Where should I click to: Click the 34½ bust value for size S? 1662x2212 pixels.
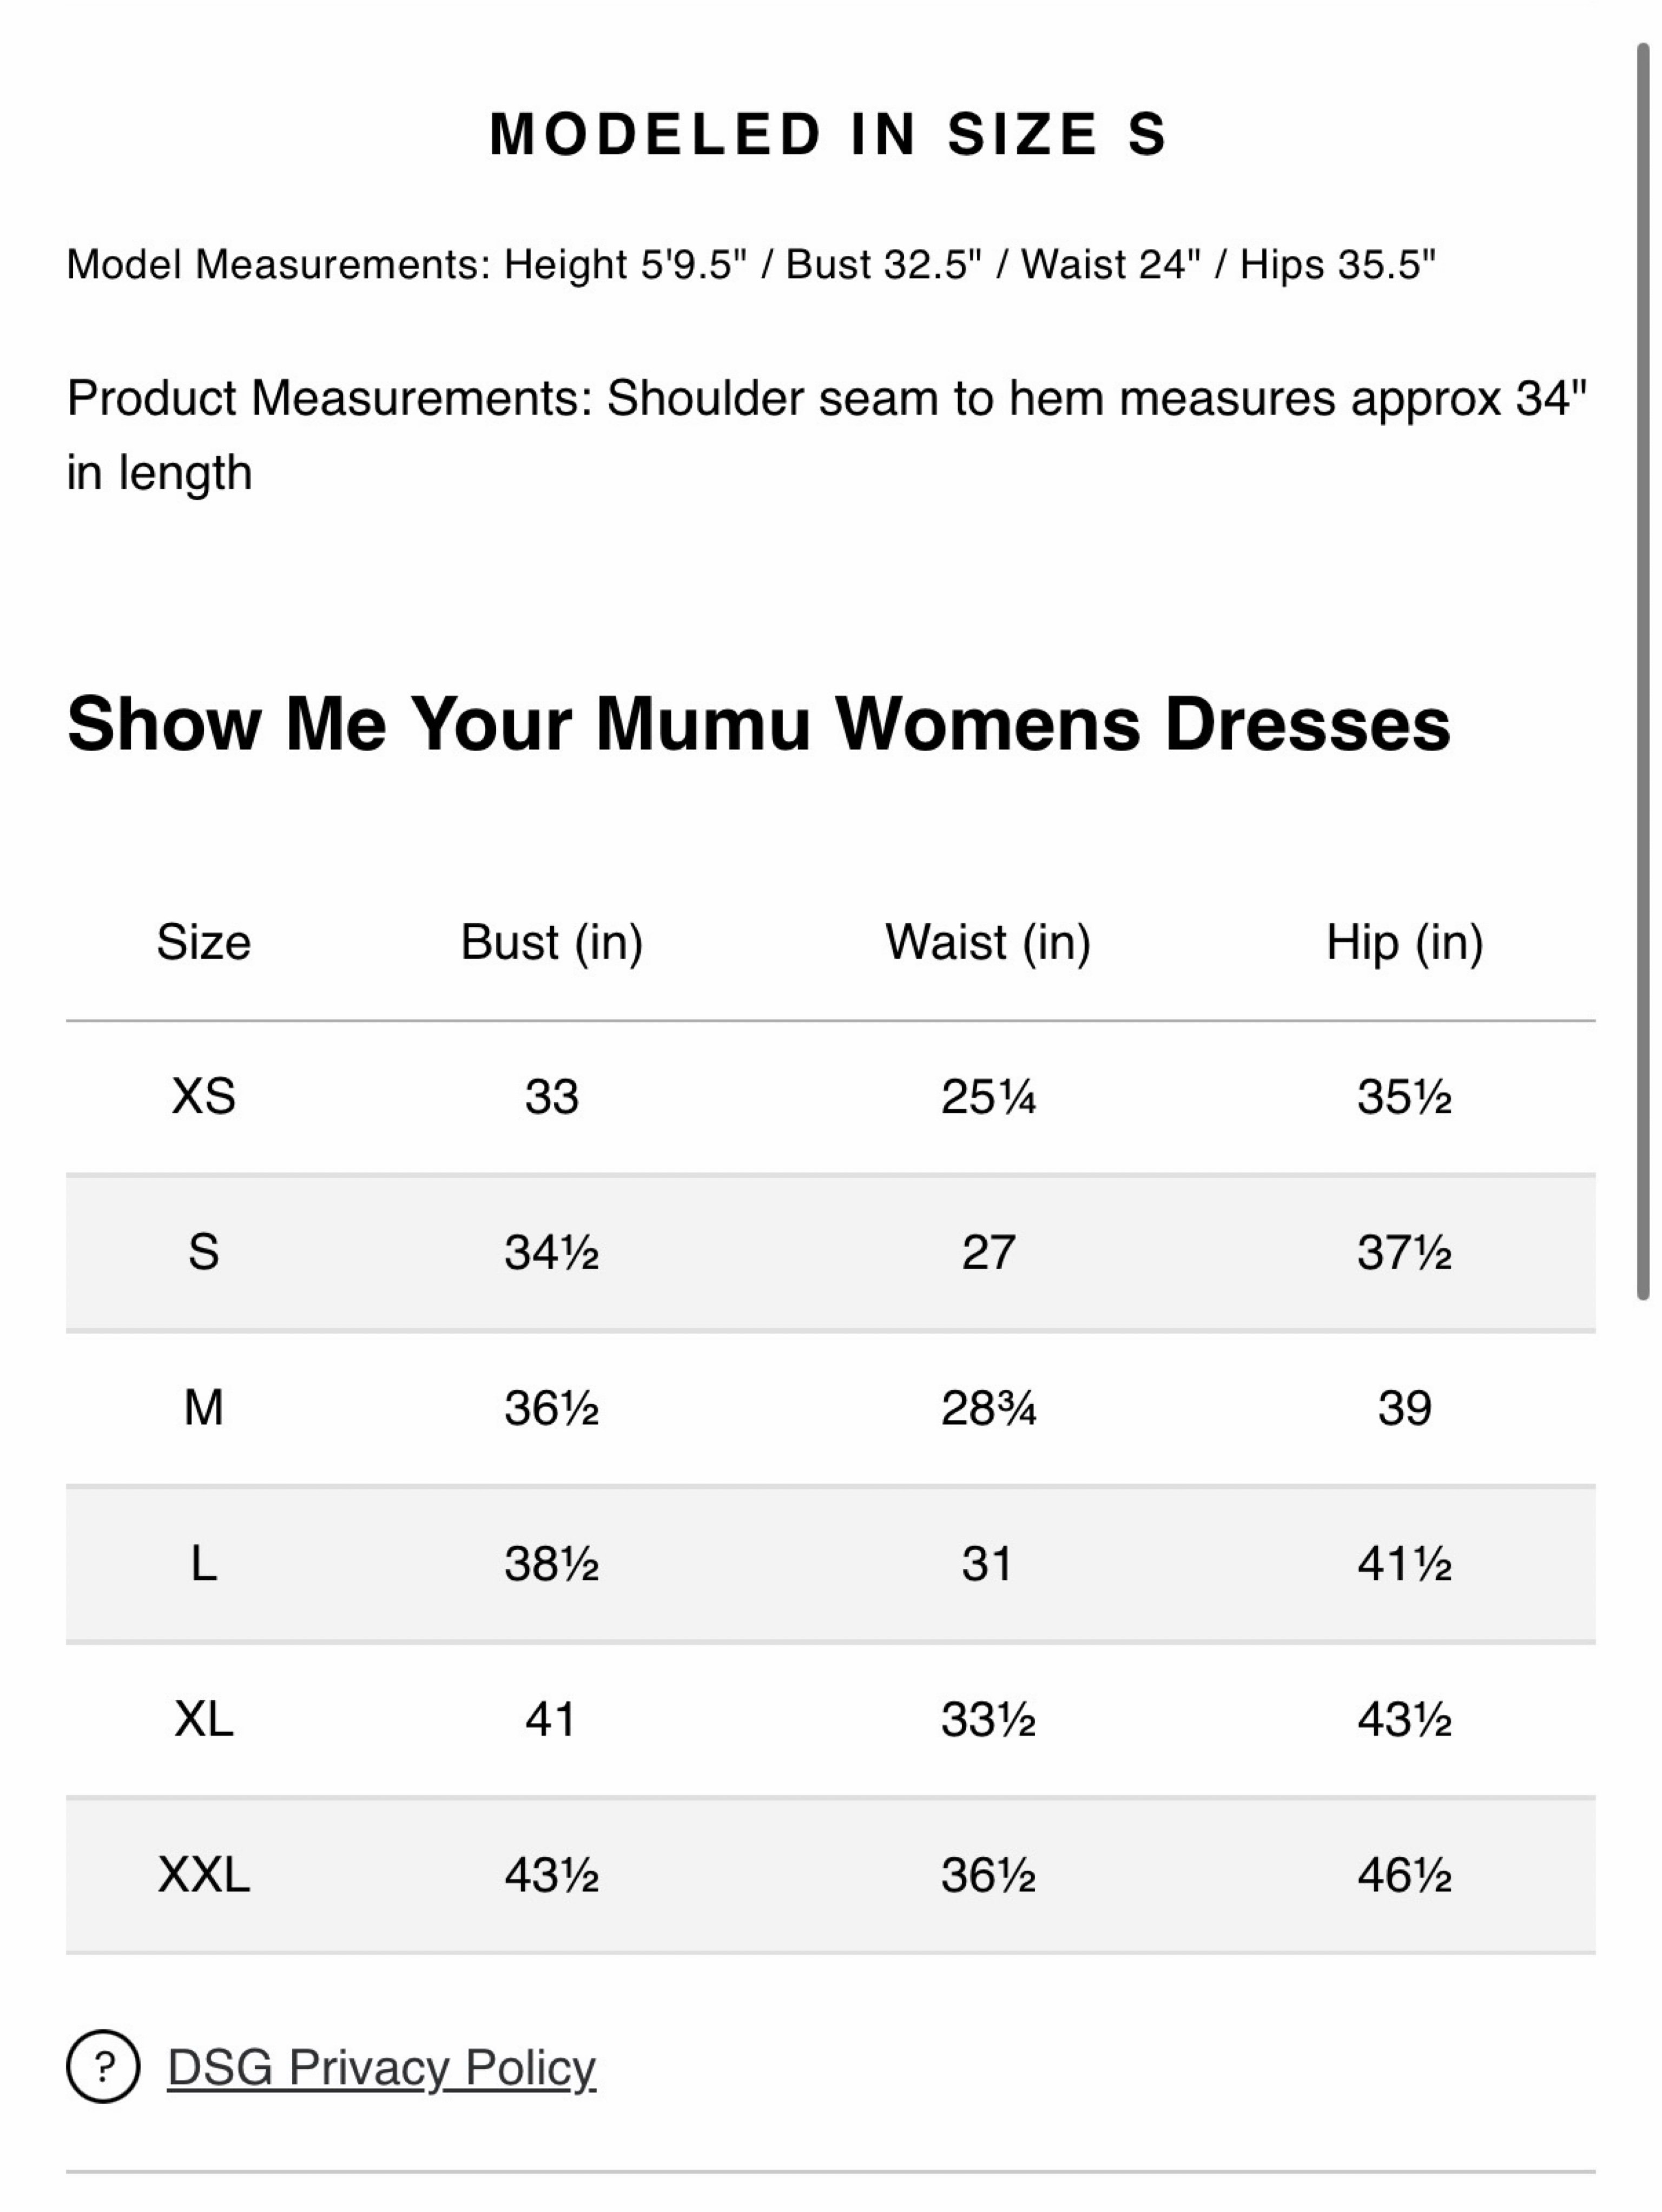pyautogui.click(x=551, y=1252)
